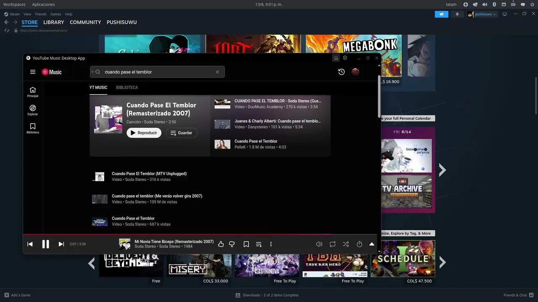Image resolution: width=538 pixels, height=302 pixels.
Task: Like the playing song with thumbs up
Action: click(x=221, y=244)
